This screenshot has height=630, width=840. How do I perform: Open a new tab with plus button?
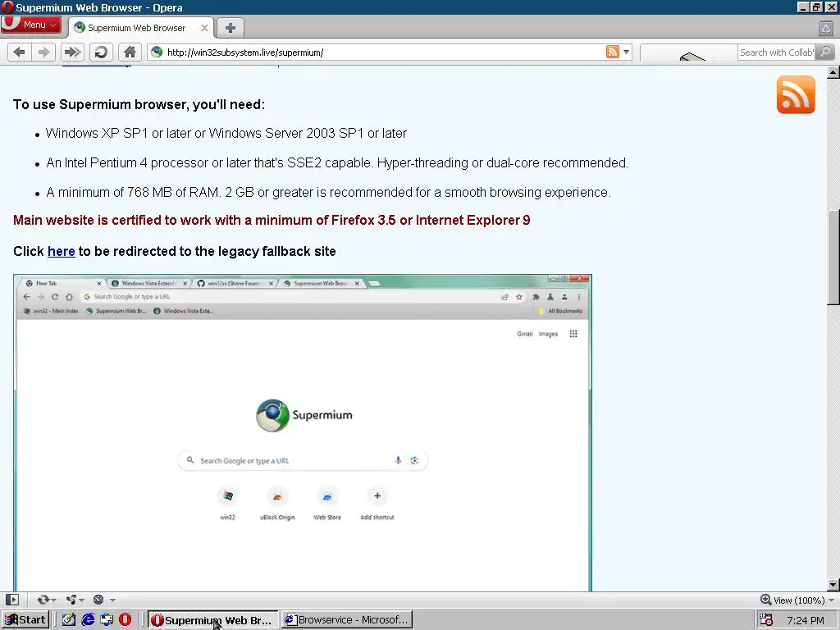[x=231, y=28]
